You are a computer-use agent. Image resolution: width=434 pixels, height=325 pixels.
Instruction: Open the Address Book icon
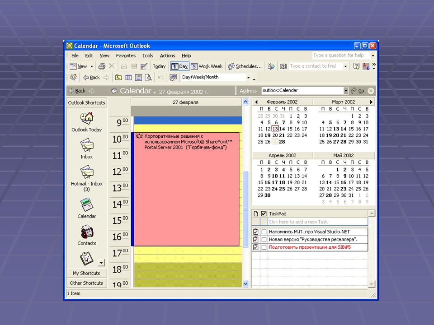coord(283,66)
